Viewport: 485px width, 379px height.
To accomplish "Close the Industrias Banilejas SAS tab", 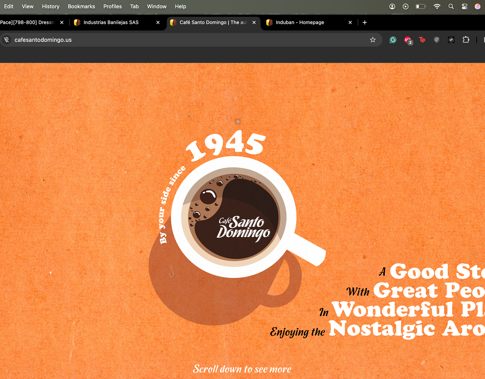I will coord(158,22).
